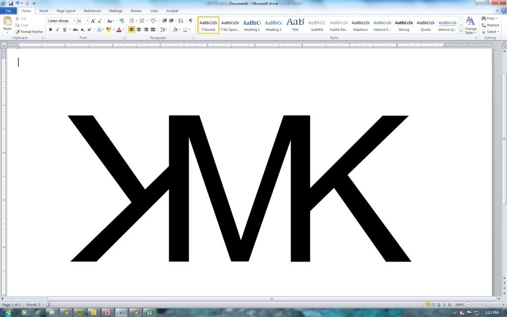Click the Paste clipboard icon

(x=7, y=21)
